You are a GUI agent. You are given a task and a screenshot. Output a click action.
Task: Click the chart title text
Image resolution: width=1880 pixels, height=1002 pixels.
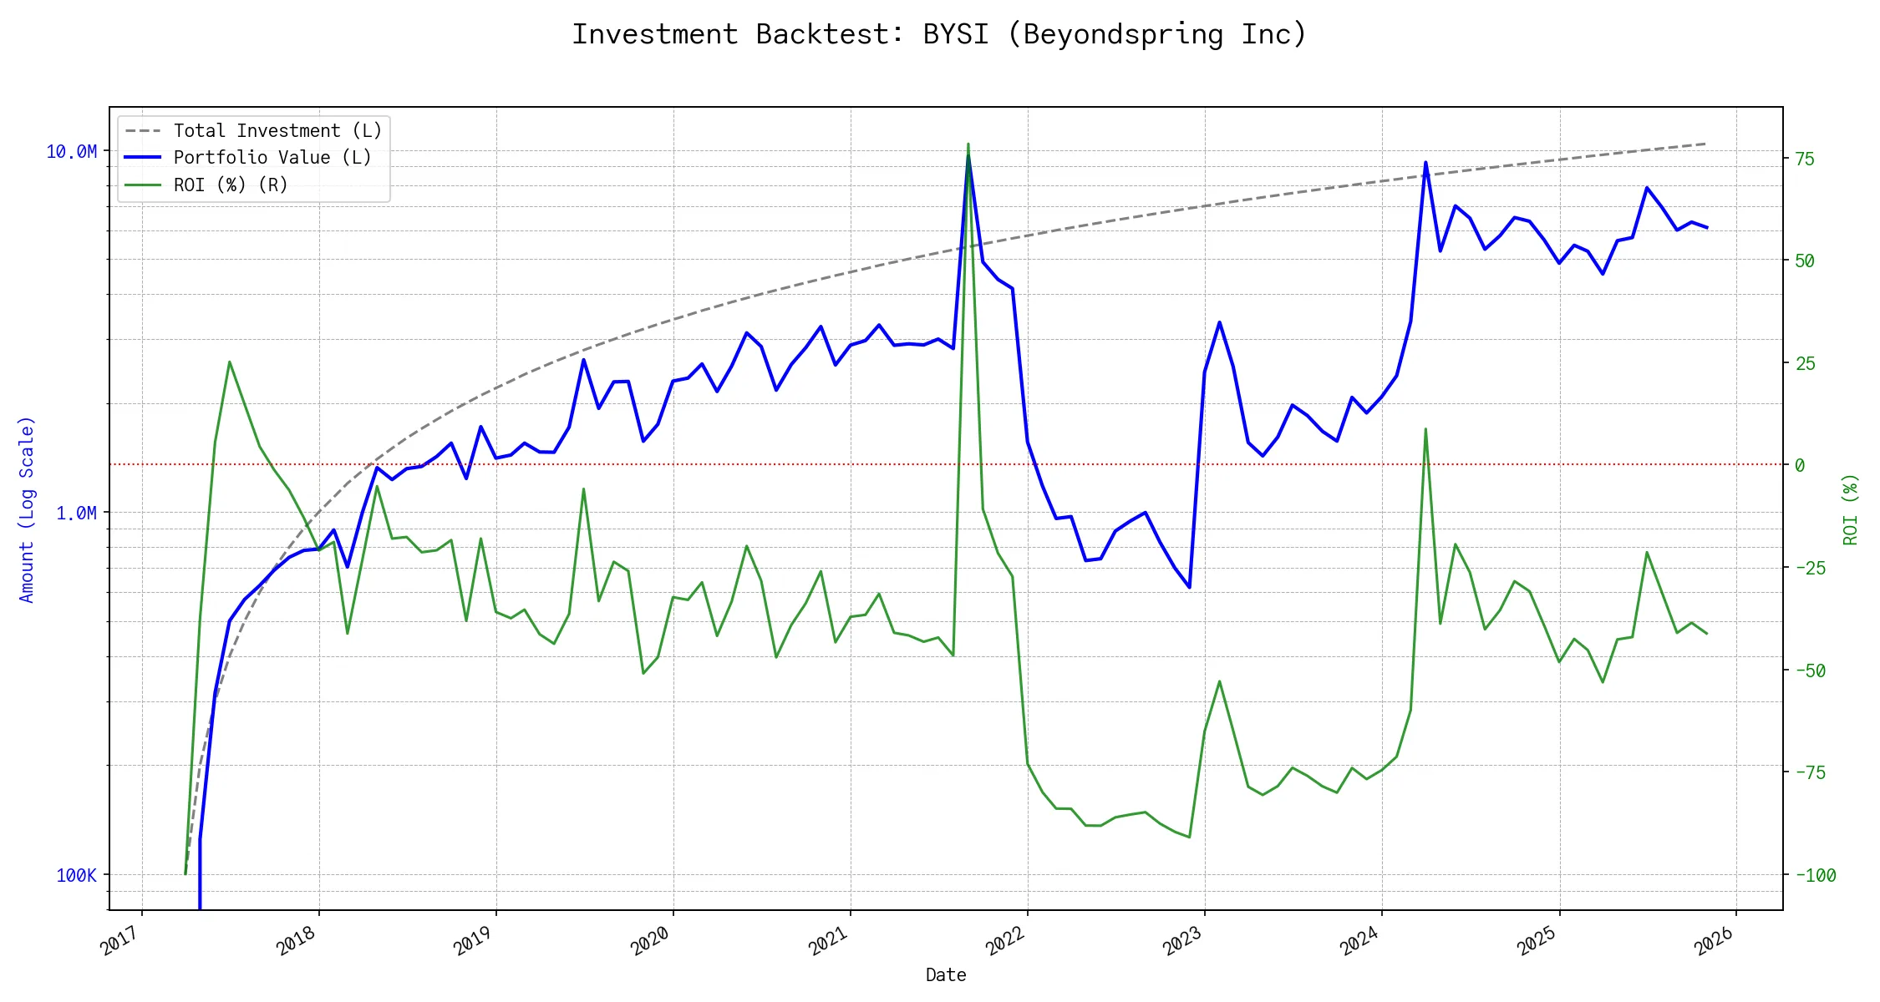coord(939,34)
